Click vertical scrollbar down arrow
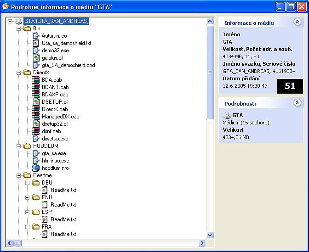 pos(210,235)
